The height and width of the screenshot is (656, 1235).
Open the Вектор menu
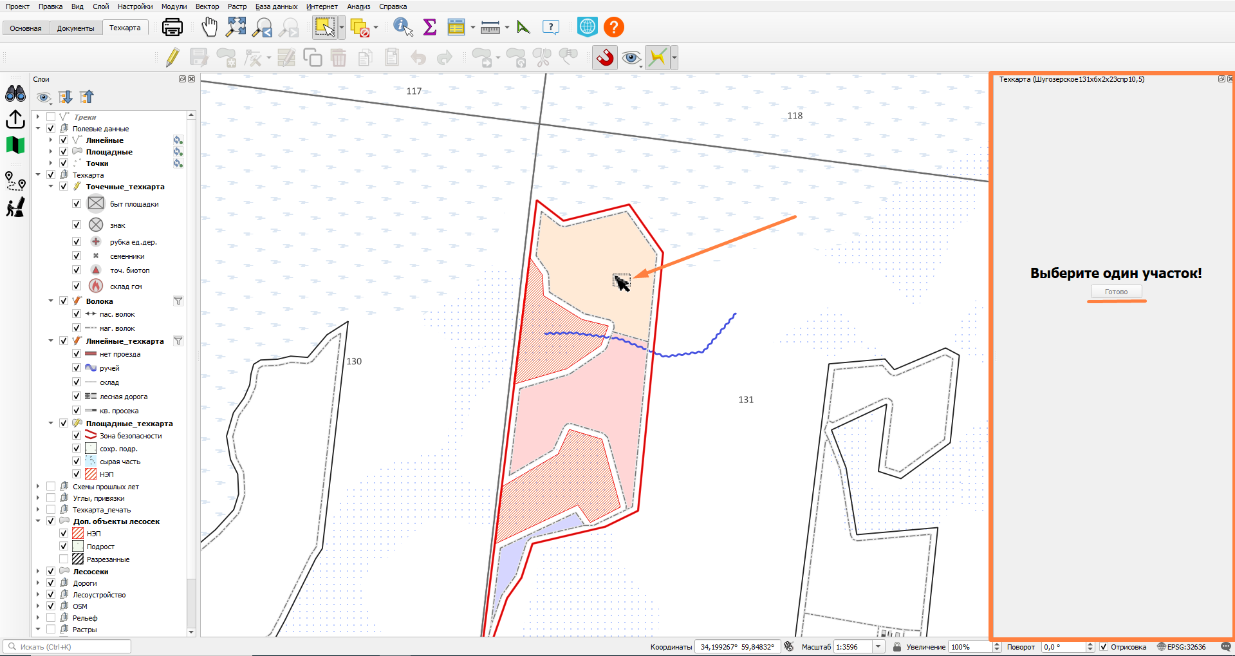[207, 6]
